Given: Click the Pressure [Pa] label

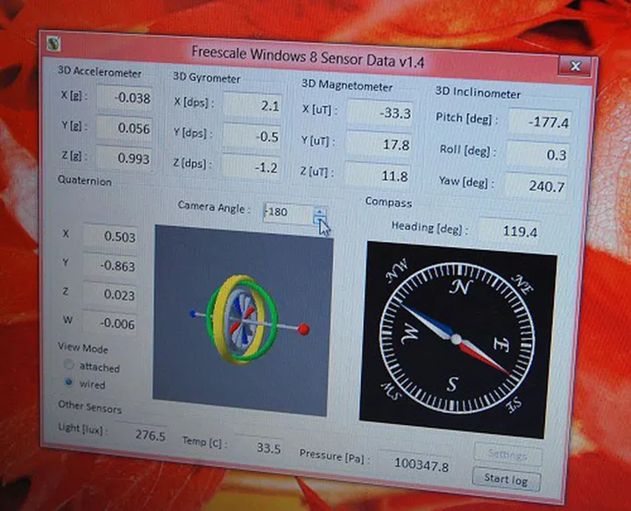Looking at the screenshot, I should click(x=334, y=456).
